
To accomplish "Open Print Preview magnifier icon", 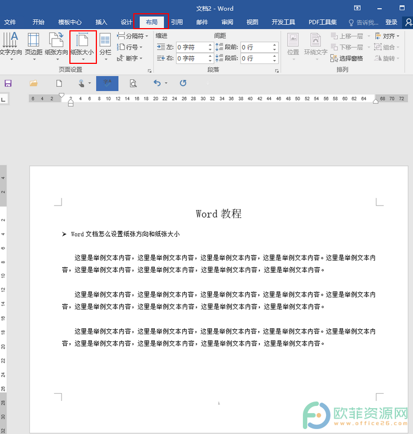I will click(x=133, y=83).
